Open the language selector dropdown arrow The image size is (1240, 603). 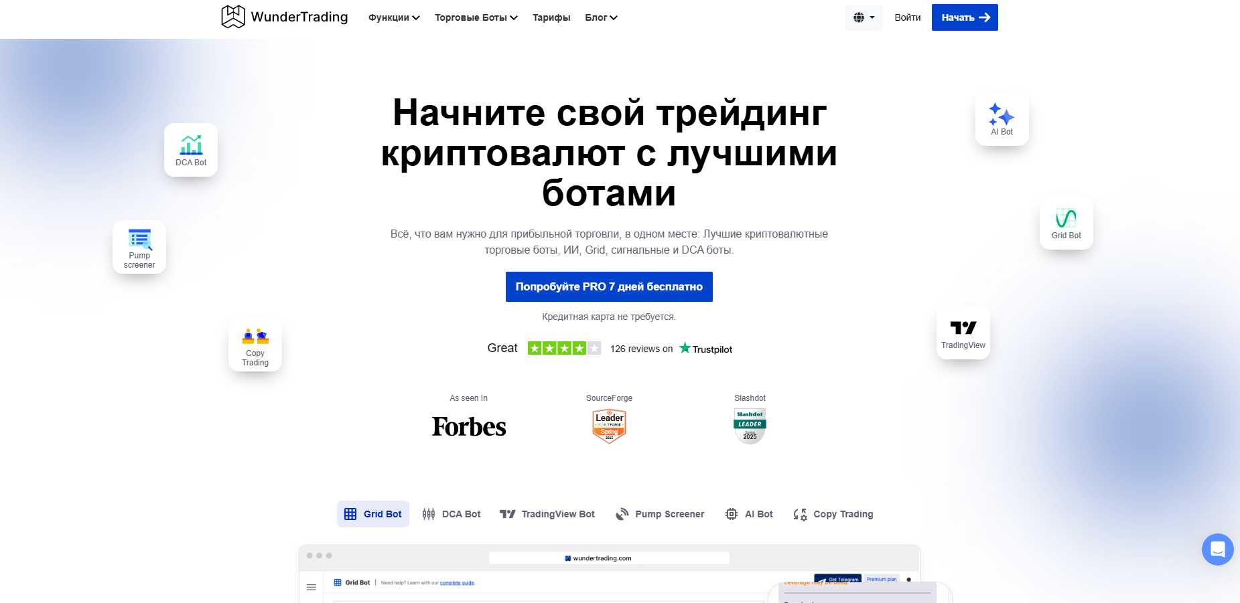[872, 18]
